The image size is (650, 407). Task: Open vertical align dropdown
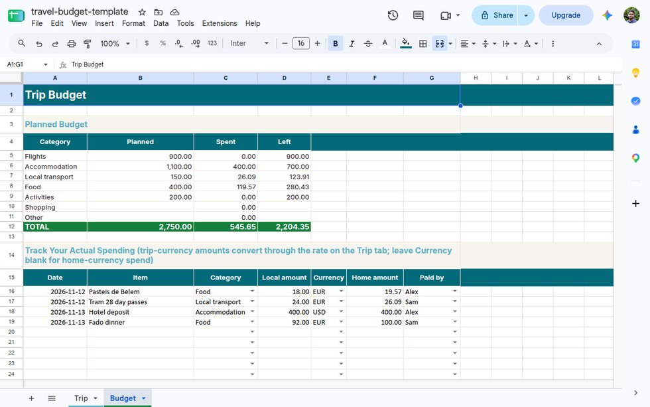489,44
